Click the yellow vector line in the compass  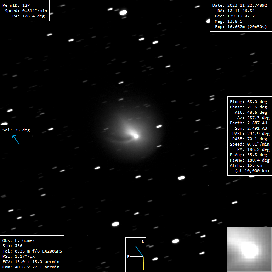(x=143, y=263)
